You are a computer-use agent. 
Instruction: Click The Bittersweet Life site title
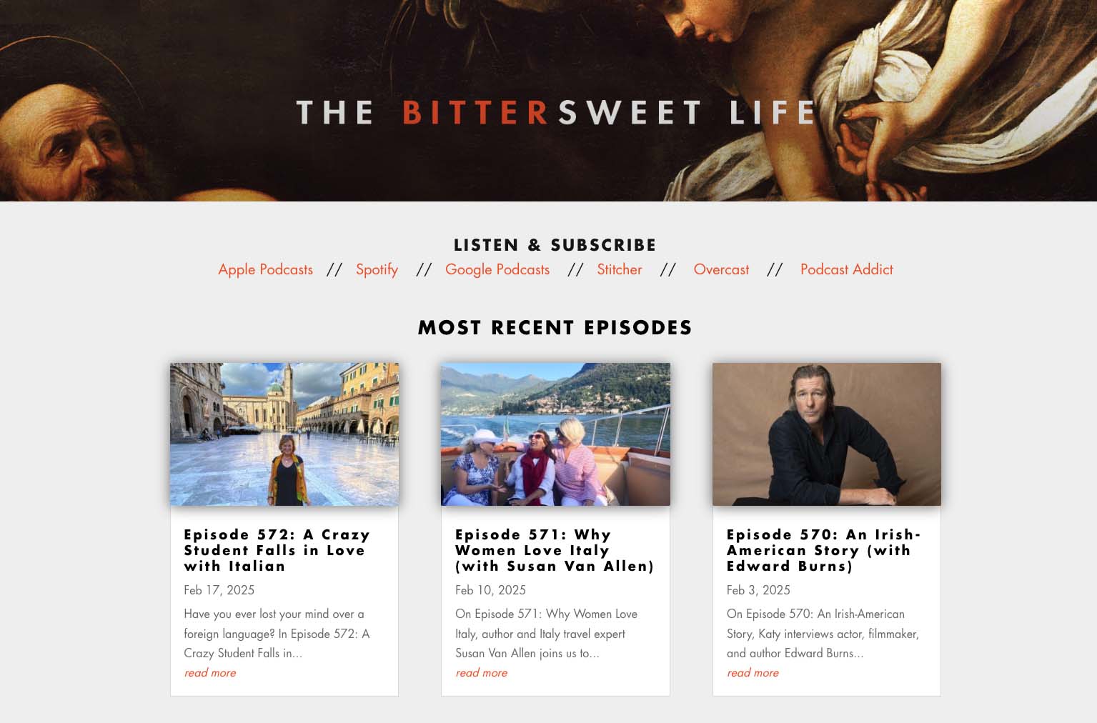click(556, 113)
